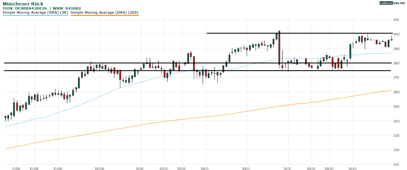
Task: Click the 20.09. date axis label
Action: [99, 169]
